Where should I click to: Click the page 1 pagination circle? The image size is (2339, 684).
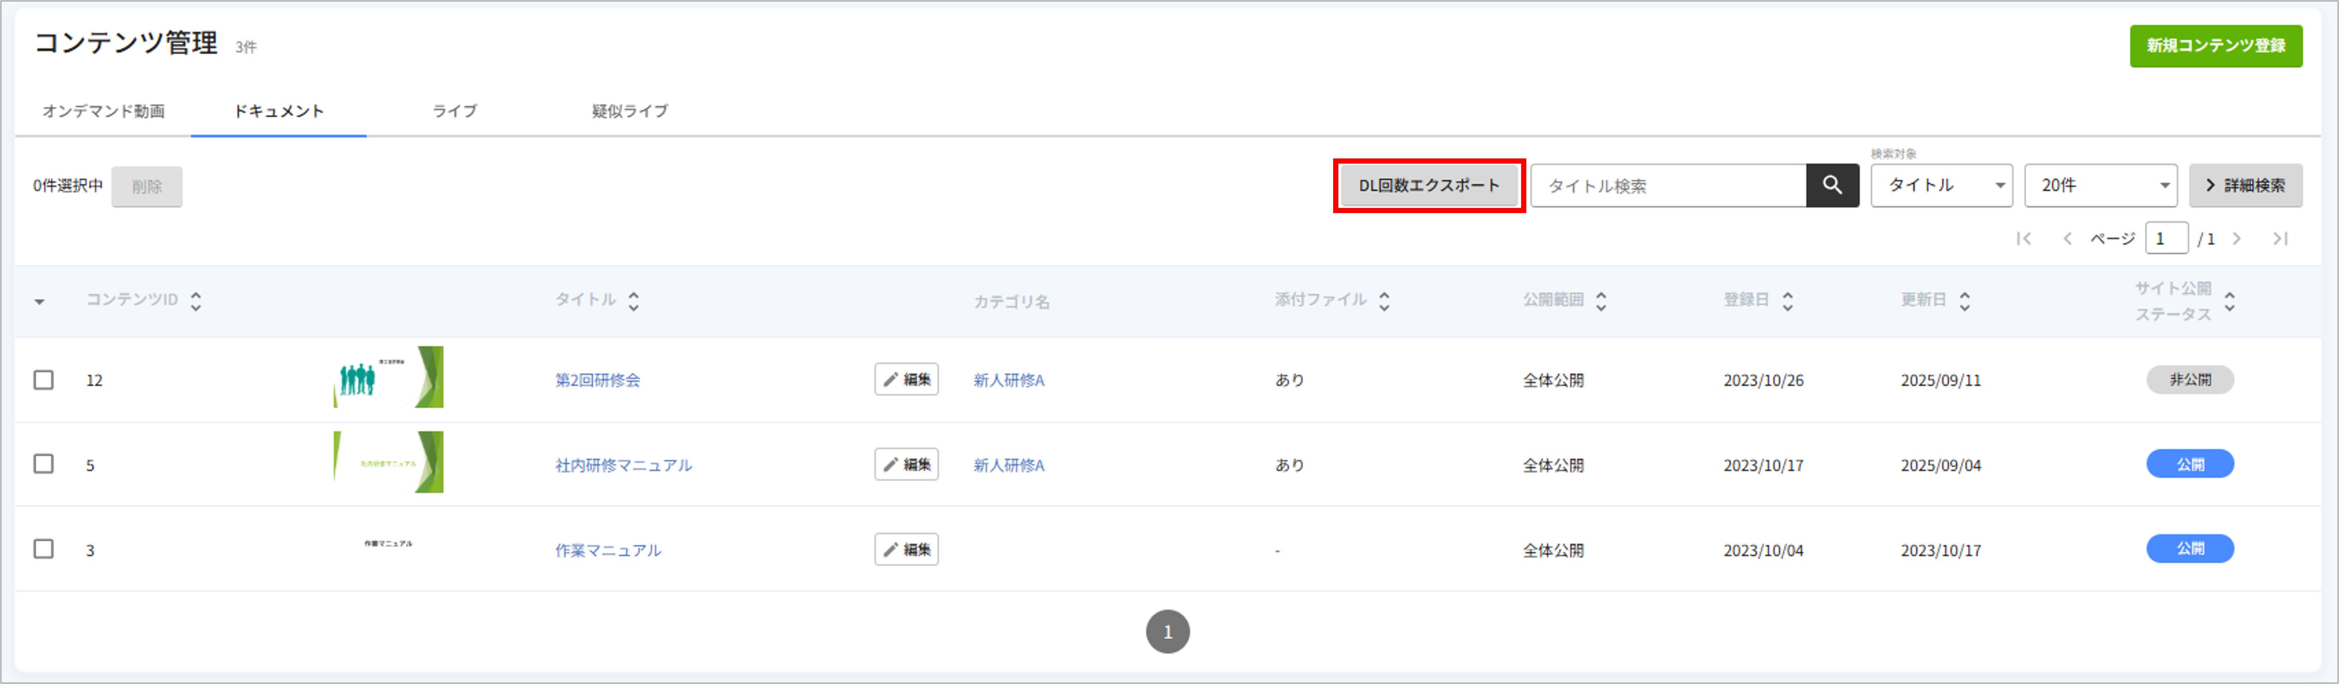tap(1168, 631)
